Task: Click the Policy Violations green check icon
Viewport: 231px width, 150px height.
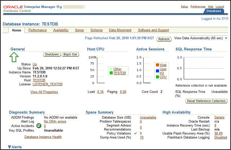Action: (x=135, y=133)
